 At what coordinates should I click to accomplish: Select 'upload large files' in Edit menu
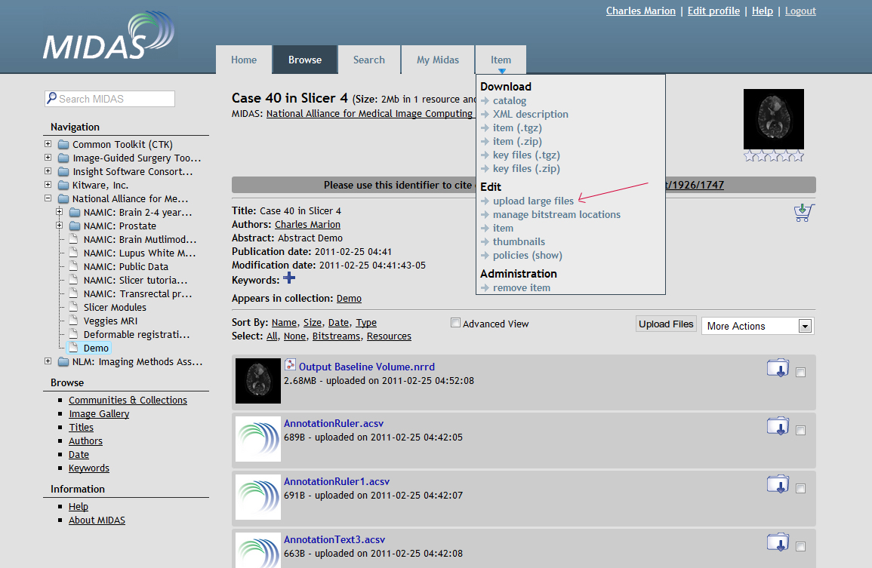[x=533, y=201]
